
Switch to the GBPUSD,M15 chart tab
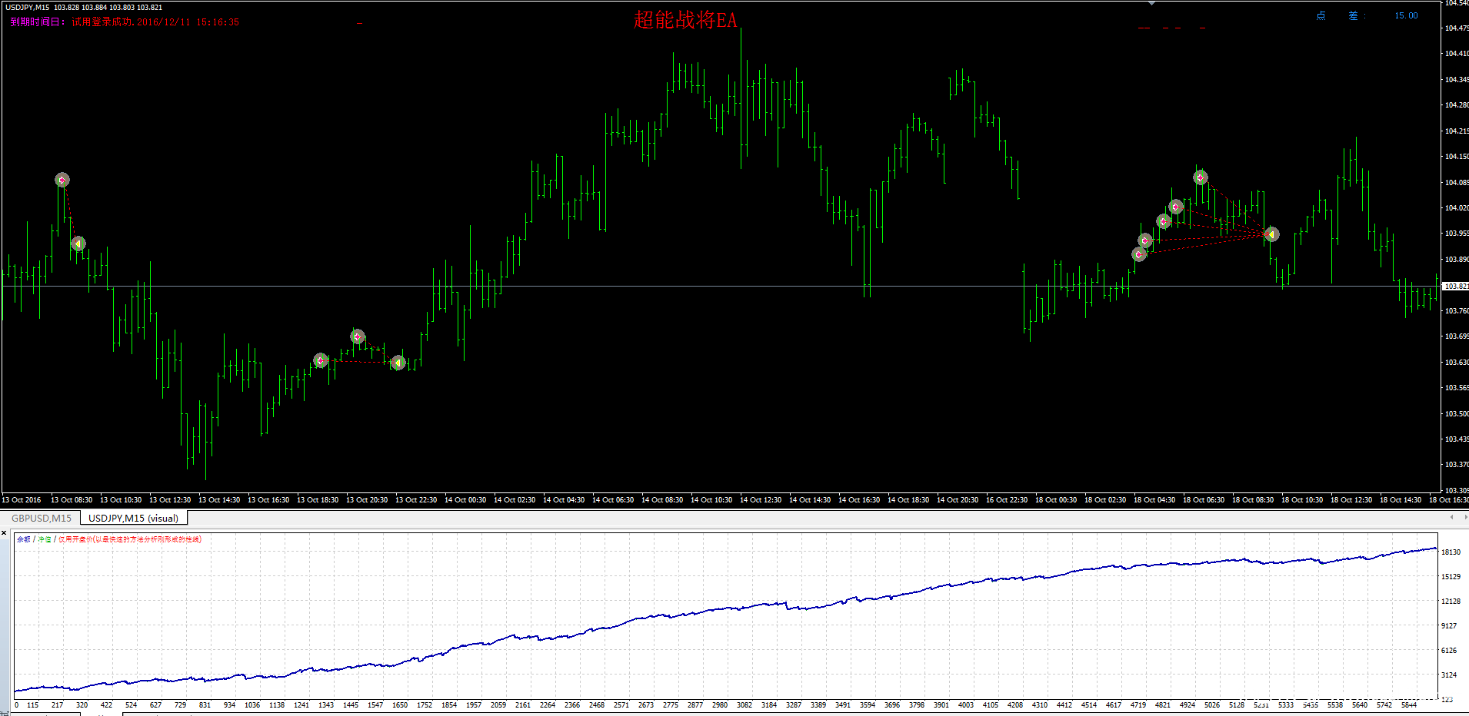42,519
